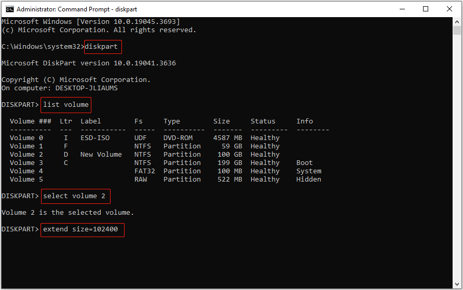The width and height of the screenshot is (463, 290).
Task: Click drive letter 'C' in Ltr column
Action: click(66, 162)
